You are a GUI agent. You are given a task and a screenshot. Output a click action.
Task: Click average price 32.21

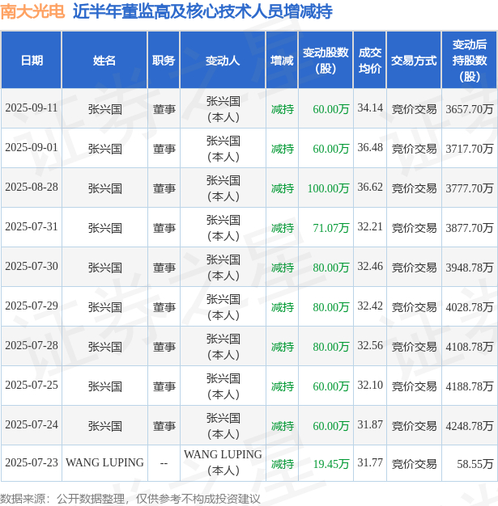click(x=370, y=227)
